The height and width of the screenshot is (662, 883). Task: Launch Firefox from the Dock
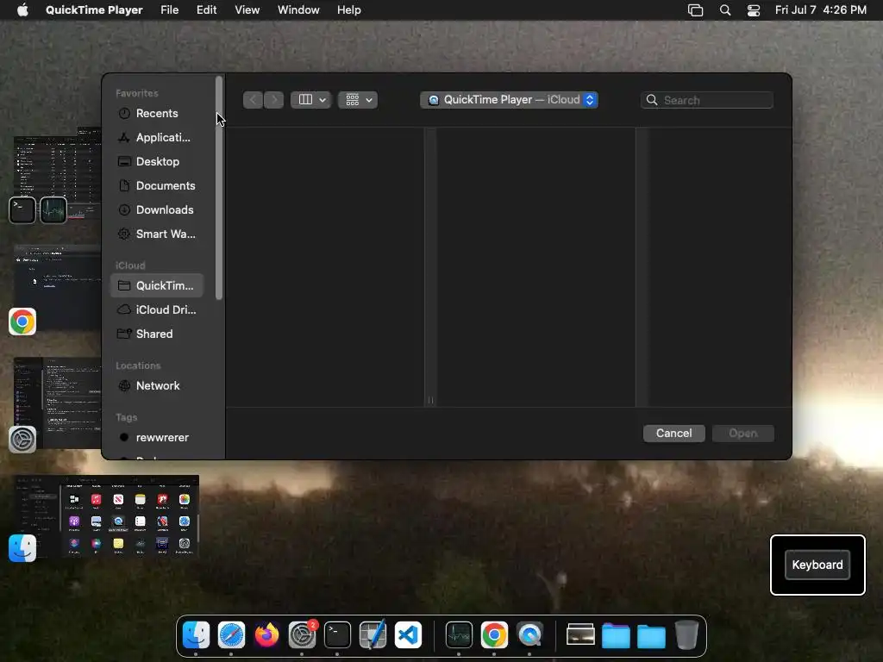(x=267, y=635)
